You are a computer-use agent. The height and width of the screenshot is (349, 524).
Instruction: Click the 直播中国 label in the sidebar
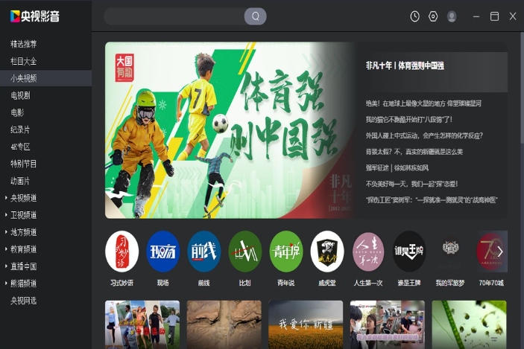[x=23, y=266]
